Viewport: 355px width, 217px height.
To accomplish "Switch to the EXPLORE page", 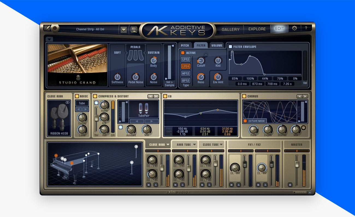I will [257, 29].
